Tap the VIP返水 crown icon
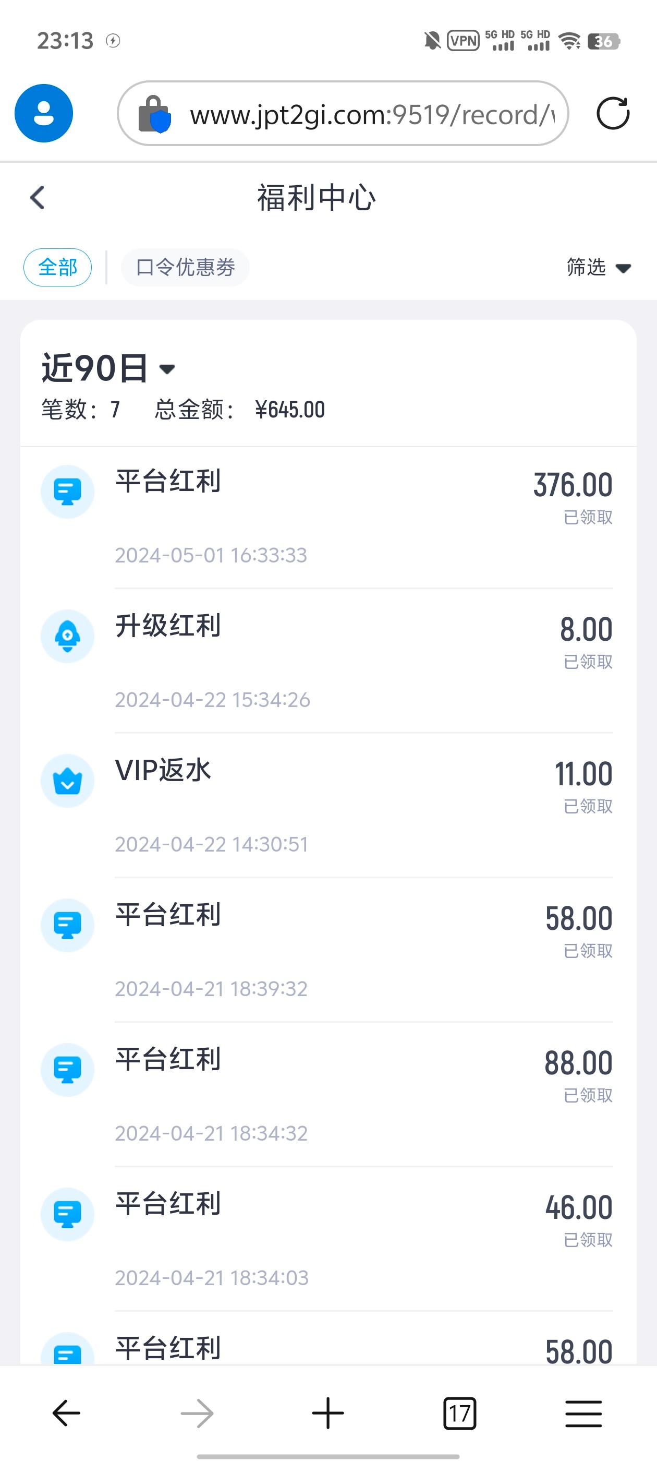 tap(67, 781)
